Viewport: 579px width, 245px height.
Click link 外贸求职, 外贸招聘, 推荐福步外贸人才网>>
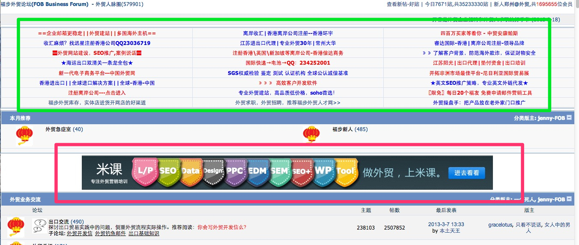(288, 103)
